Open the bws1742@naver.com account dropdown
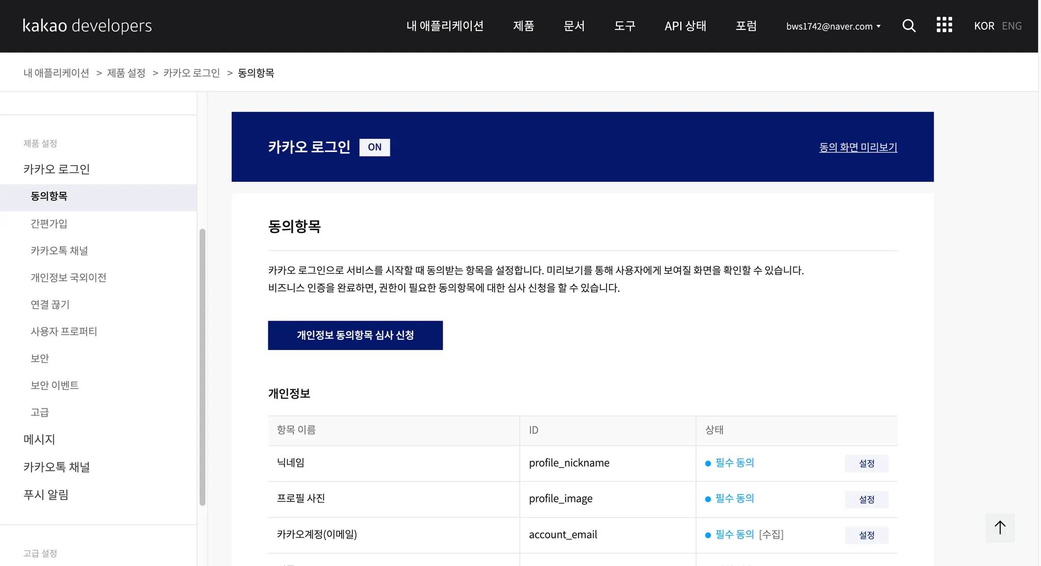This screenshot has width=1041, height=566. (833, 26)
